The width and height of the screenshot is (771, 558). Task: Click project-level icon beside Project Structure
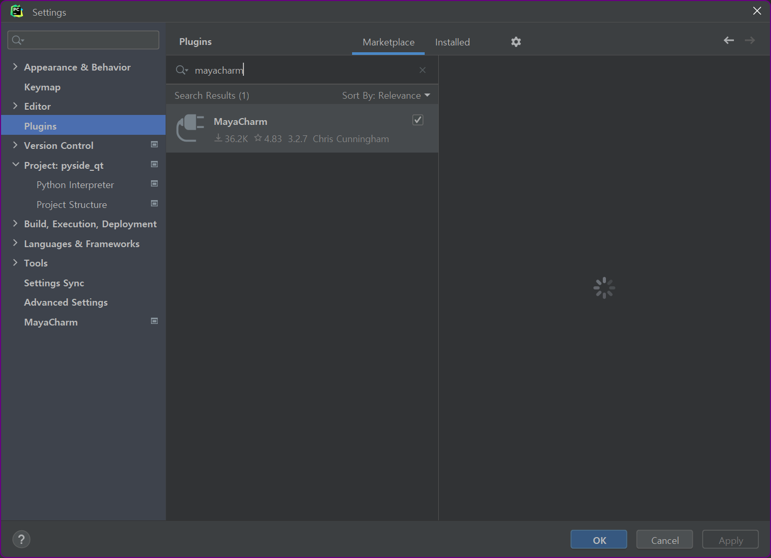(x=155, y=203)
